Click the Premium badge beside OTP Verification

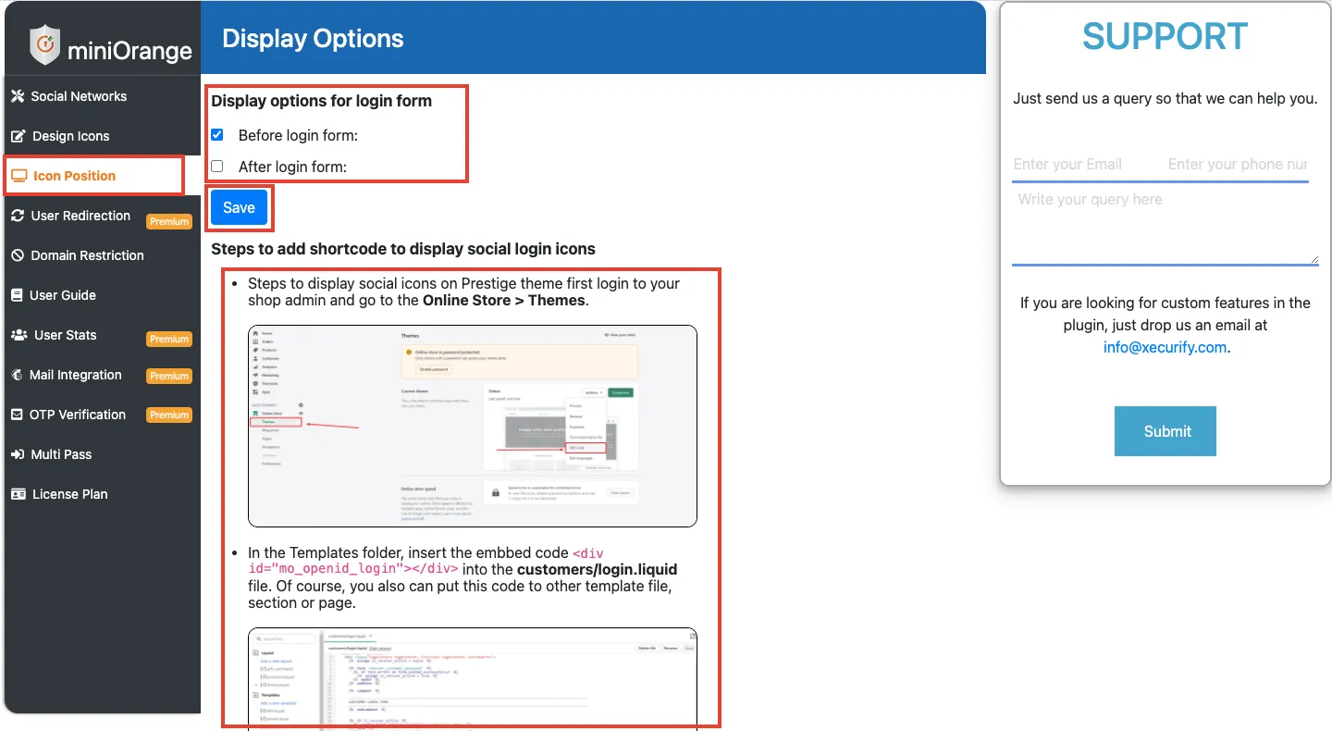point(169,415)
